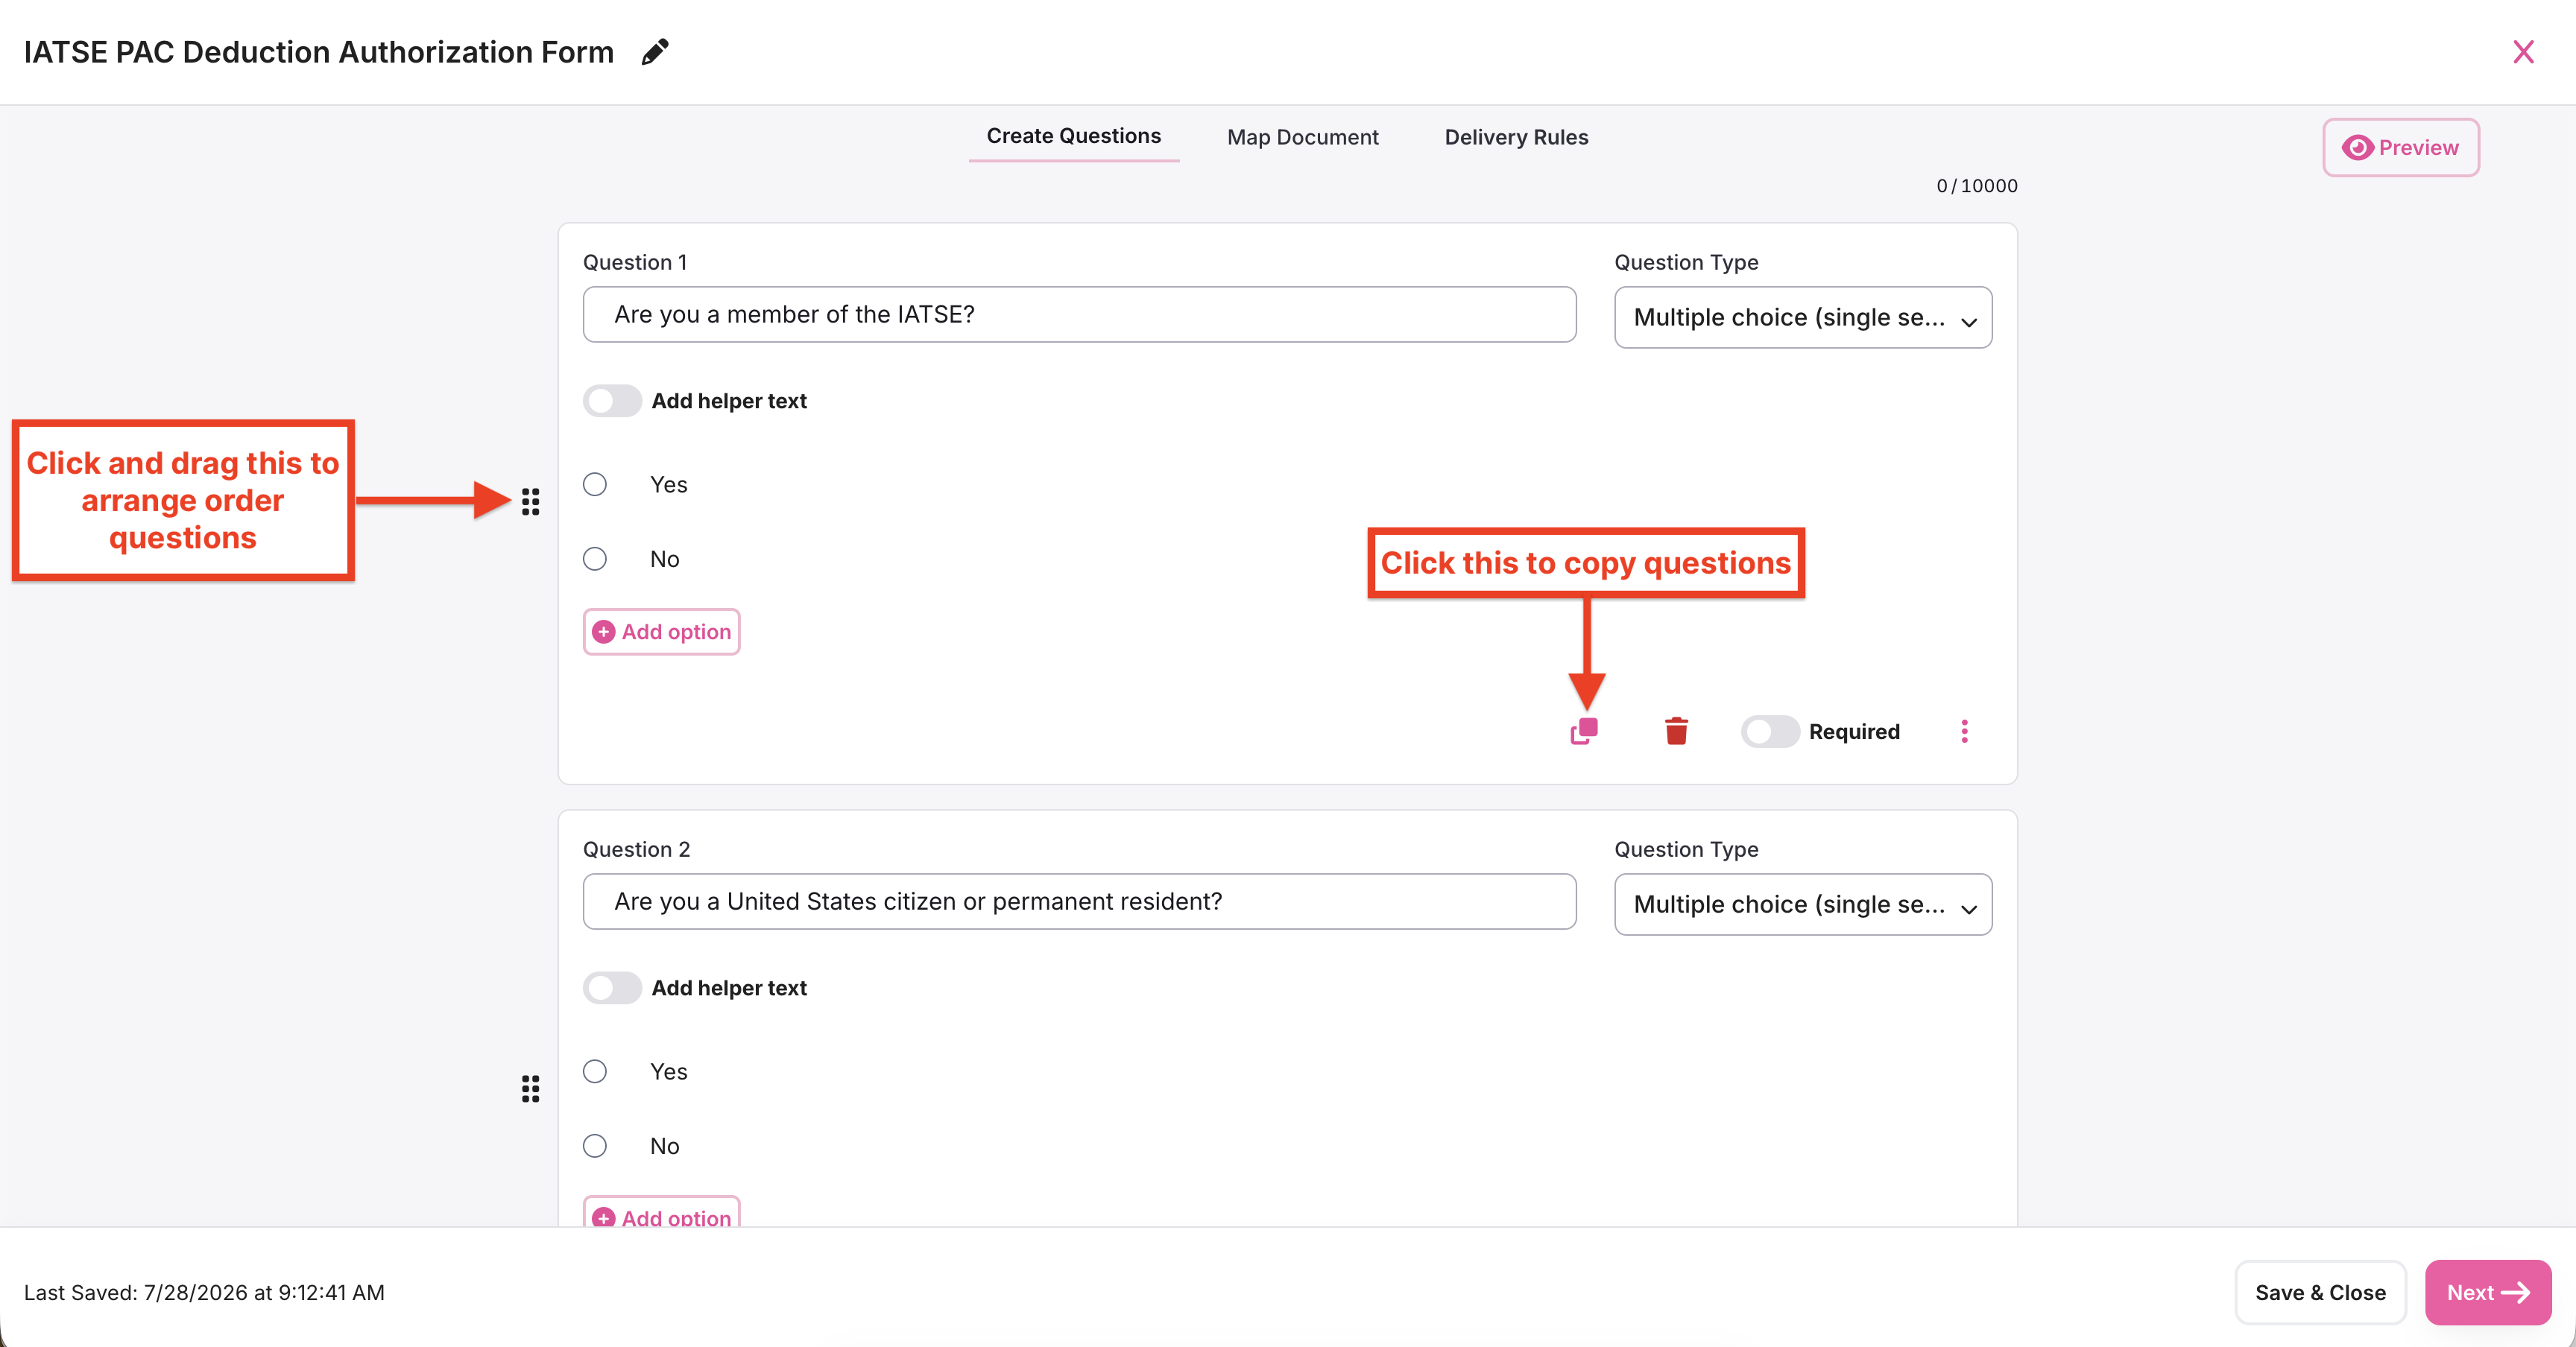Click the drag handle beside Question 2
Screen dimensions: 2576x1347
point(530,1088)
